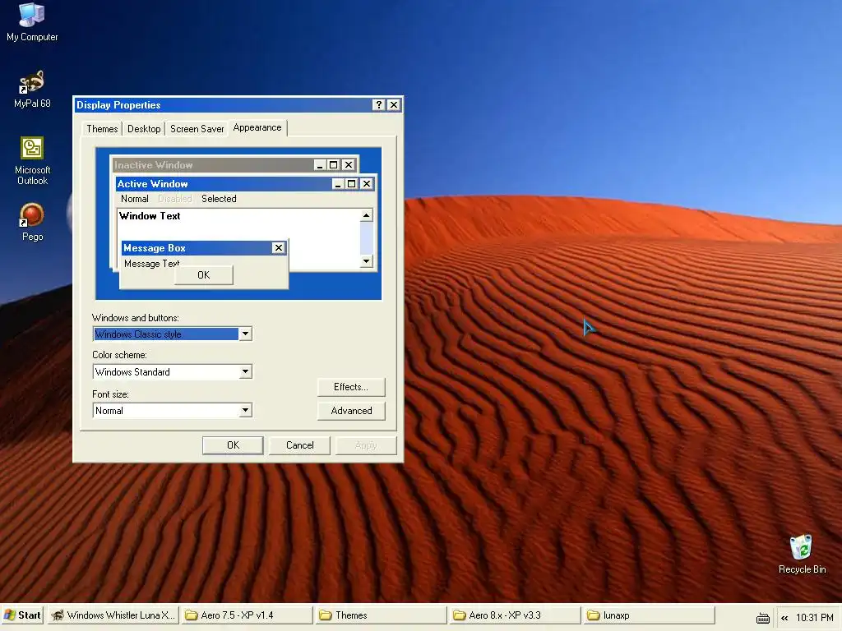Click the Inactive Window preview minimize icon

tap(320, 164)
